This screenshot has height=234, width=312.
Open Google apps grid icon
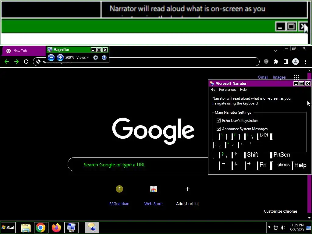pos(296,77)
